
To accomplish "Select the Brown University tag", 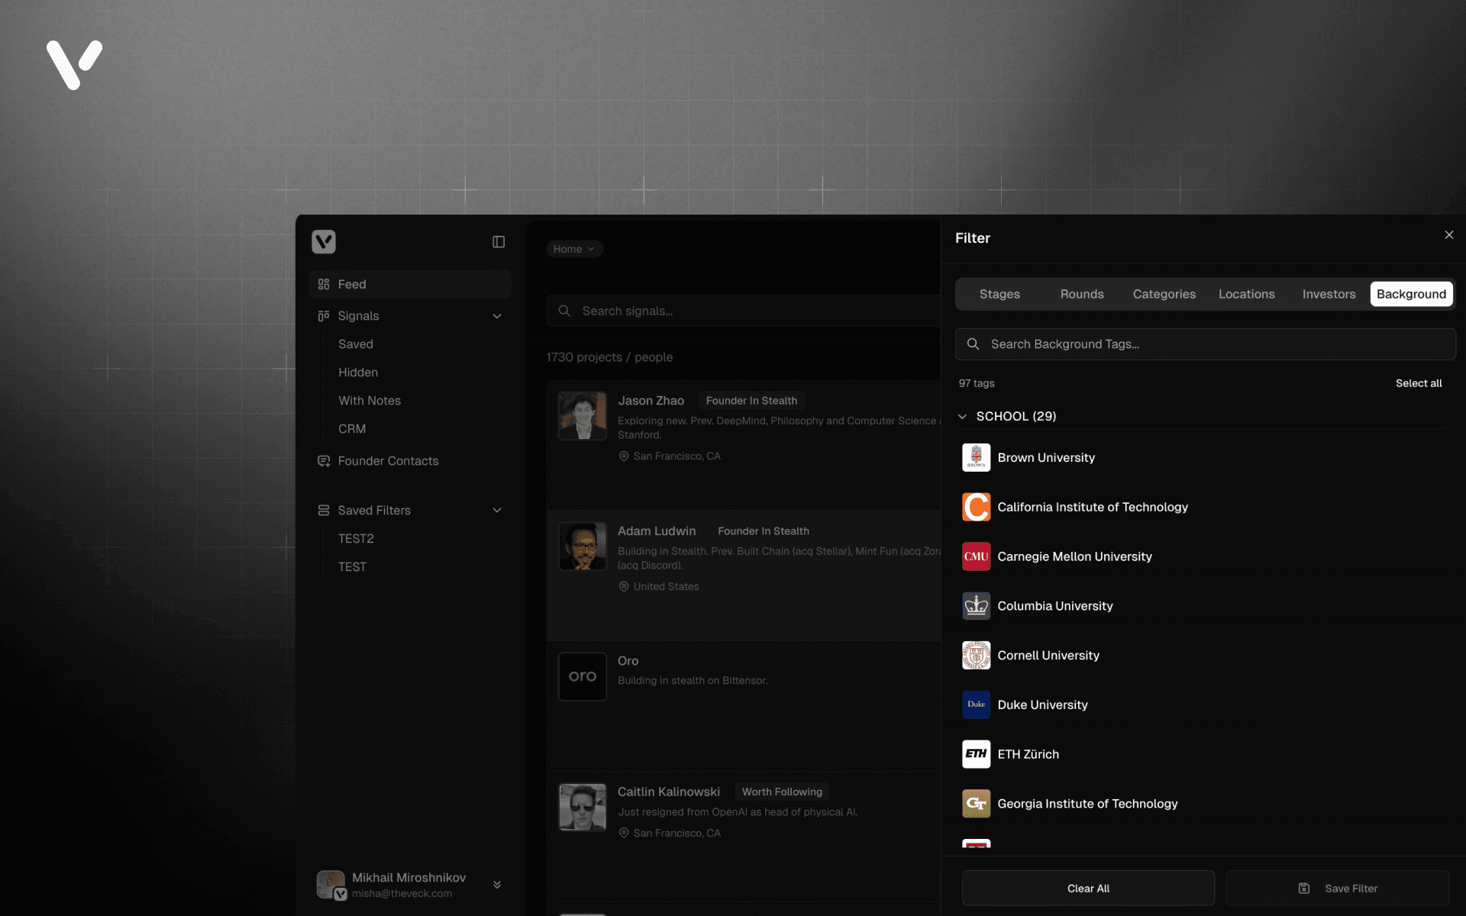I will pos(1045,458).
